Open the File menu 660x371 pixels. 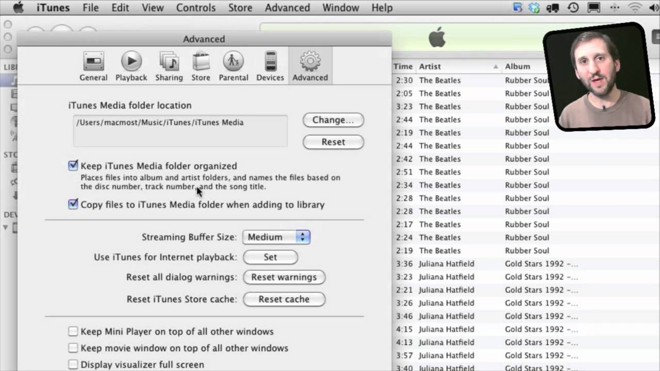point(90,8)
